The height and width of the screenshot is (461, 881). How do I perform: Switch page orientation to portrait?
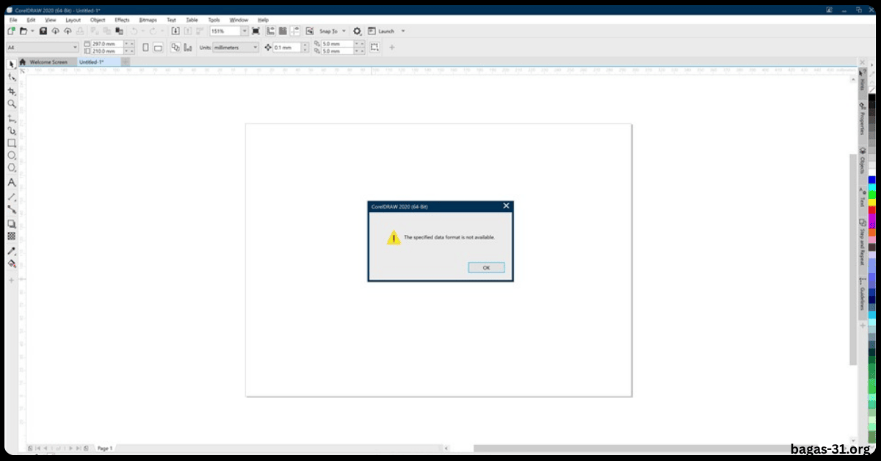click(145, 46)
